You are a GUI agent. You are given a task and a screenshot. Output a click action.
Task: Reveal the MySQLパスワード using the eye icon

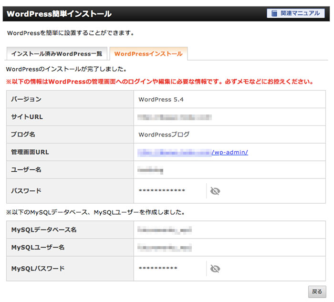(x=215, y=269)
